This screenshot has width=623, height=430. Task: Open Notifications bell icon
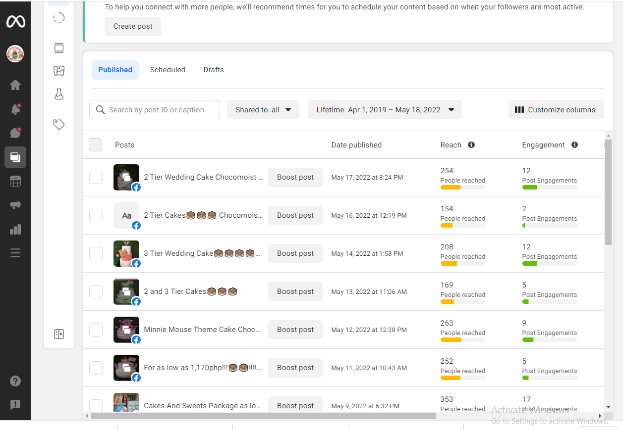pyautogui.click(x=15, y=109)
